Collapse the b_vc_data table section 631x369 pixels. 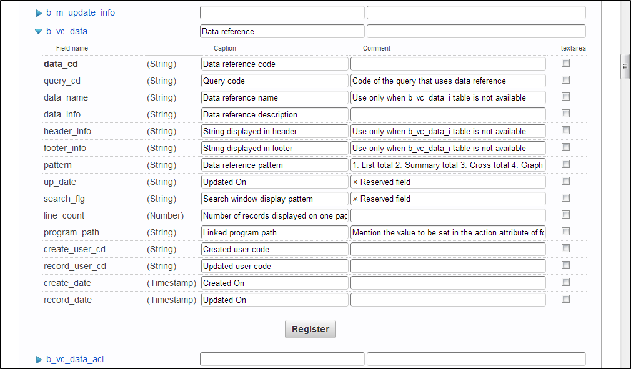pos(39,32)
